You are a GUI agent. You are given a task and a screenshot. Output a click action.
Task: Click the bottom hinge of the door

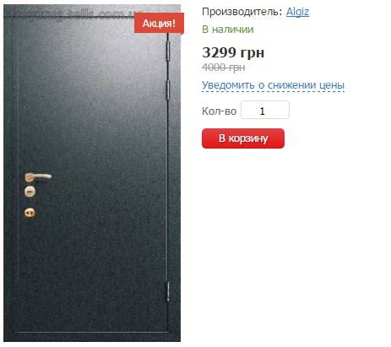[x=168, y=291]
